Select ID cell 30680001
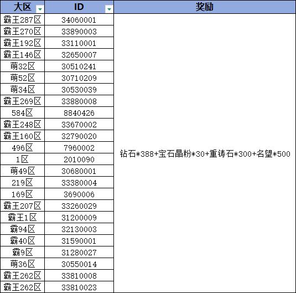Image resolution: width=296 pixels, height=293 pixels. point(79,171)
